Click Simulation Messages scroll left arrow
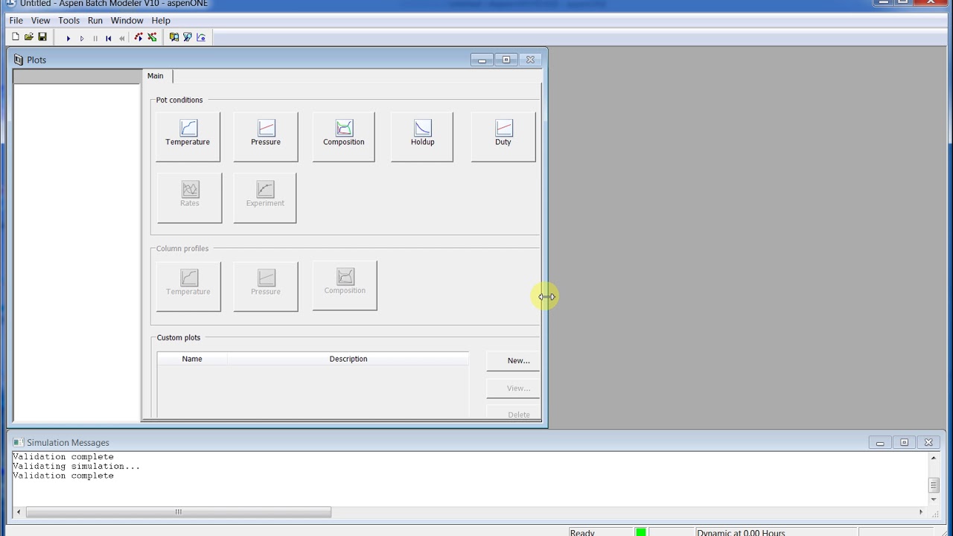Image resolution: width=953 pixels, height=536 pixels. click(x=19, y=512)
